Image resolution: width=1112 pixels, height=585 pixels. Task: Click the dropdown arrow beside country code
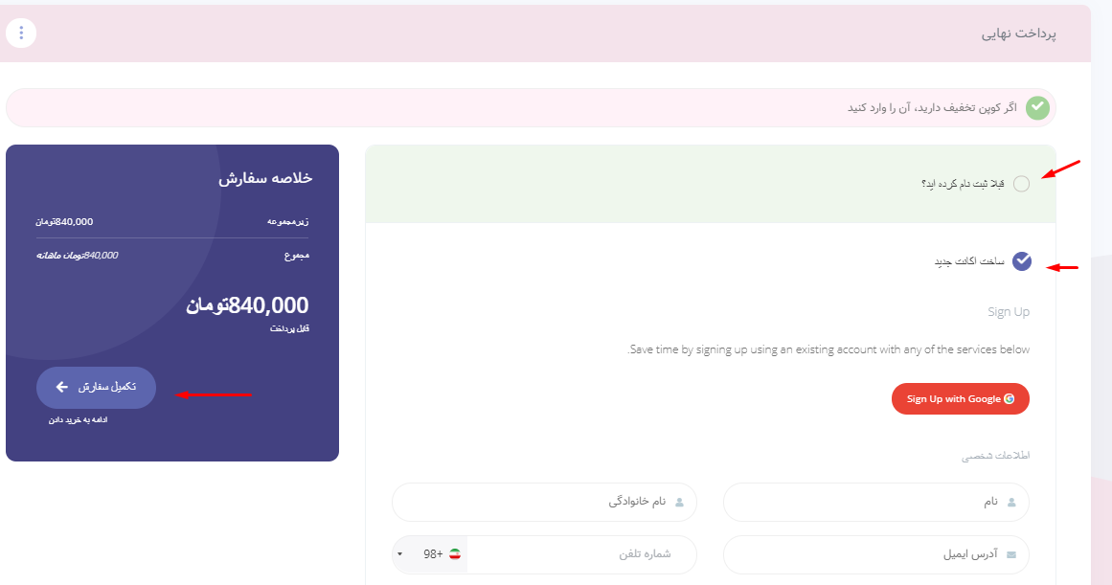[x=400, y=554]
